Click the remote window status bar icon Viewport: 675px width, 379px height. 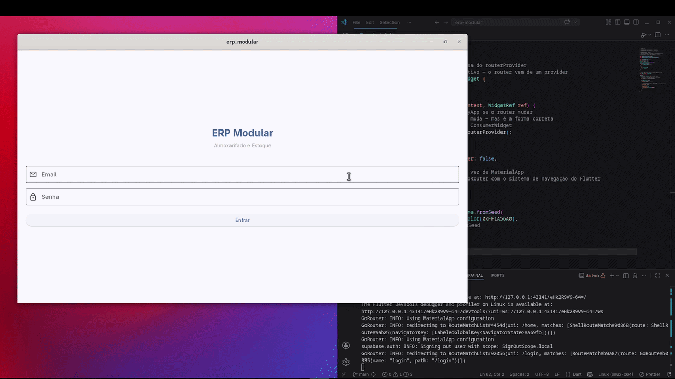click(344, 374)
